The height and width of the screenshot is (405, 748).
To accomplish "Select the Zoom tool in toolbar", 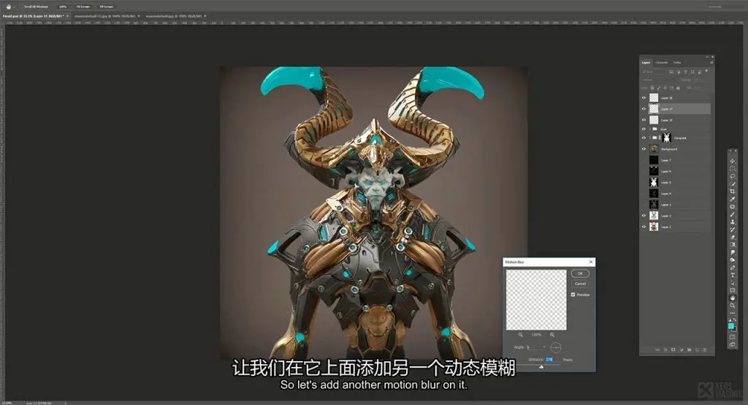I will pyautogui.click(x=732, y=306).
